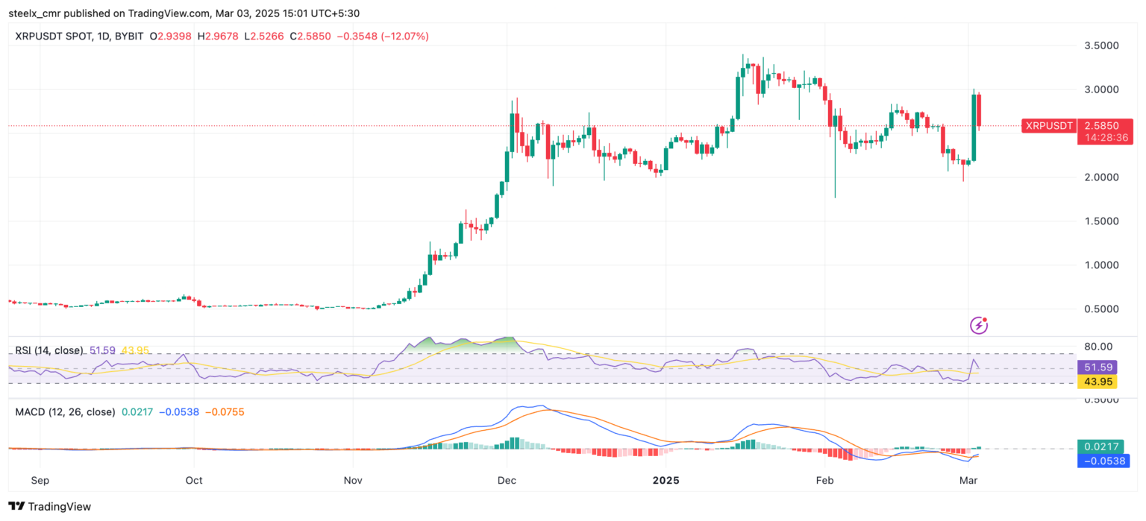Click the RSI overbought level 80.00
This screenshot has height=521, width=1146.
1097,347
